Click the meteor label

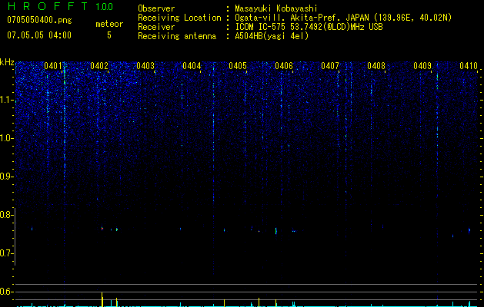pos(109,24)
